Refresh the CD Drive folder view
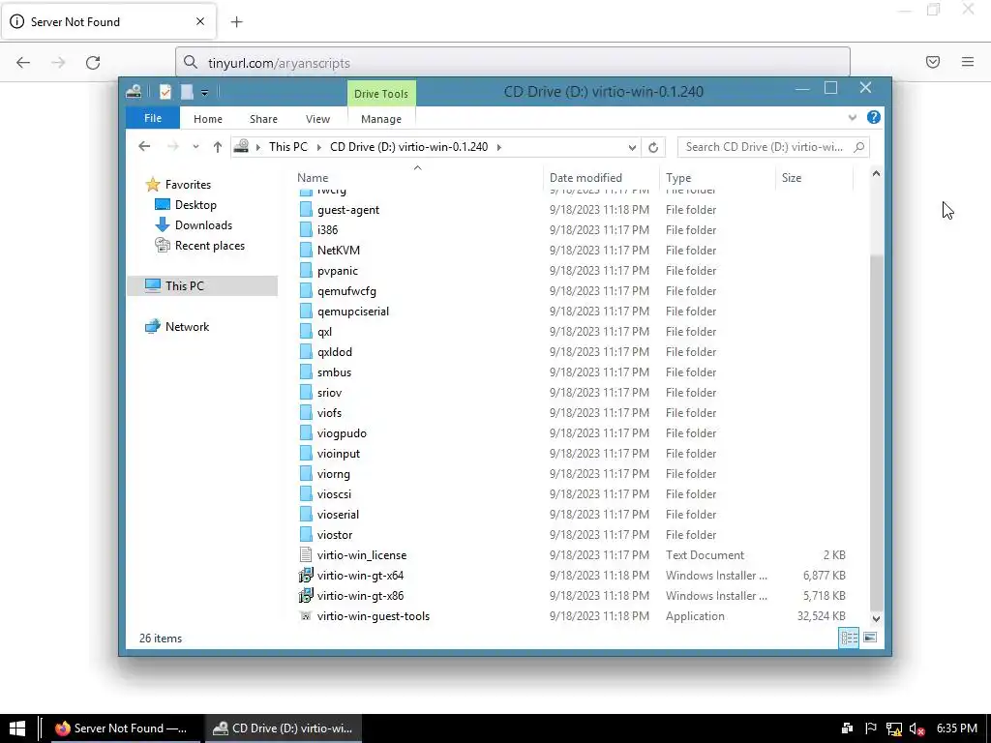The height and width of the screenshot is (743, 991). [653, 147]
